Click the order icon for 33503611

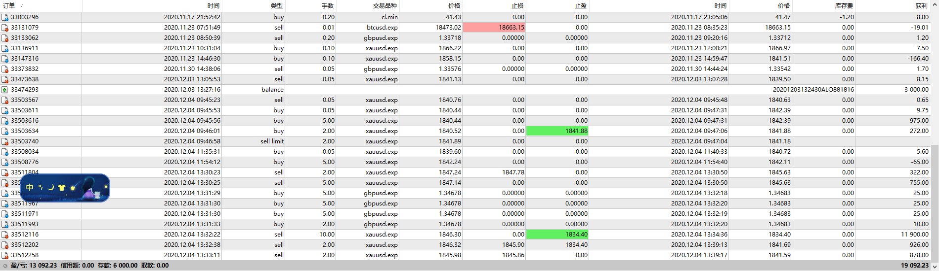pyautogui.click(x=5, y=110)
